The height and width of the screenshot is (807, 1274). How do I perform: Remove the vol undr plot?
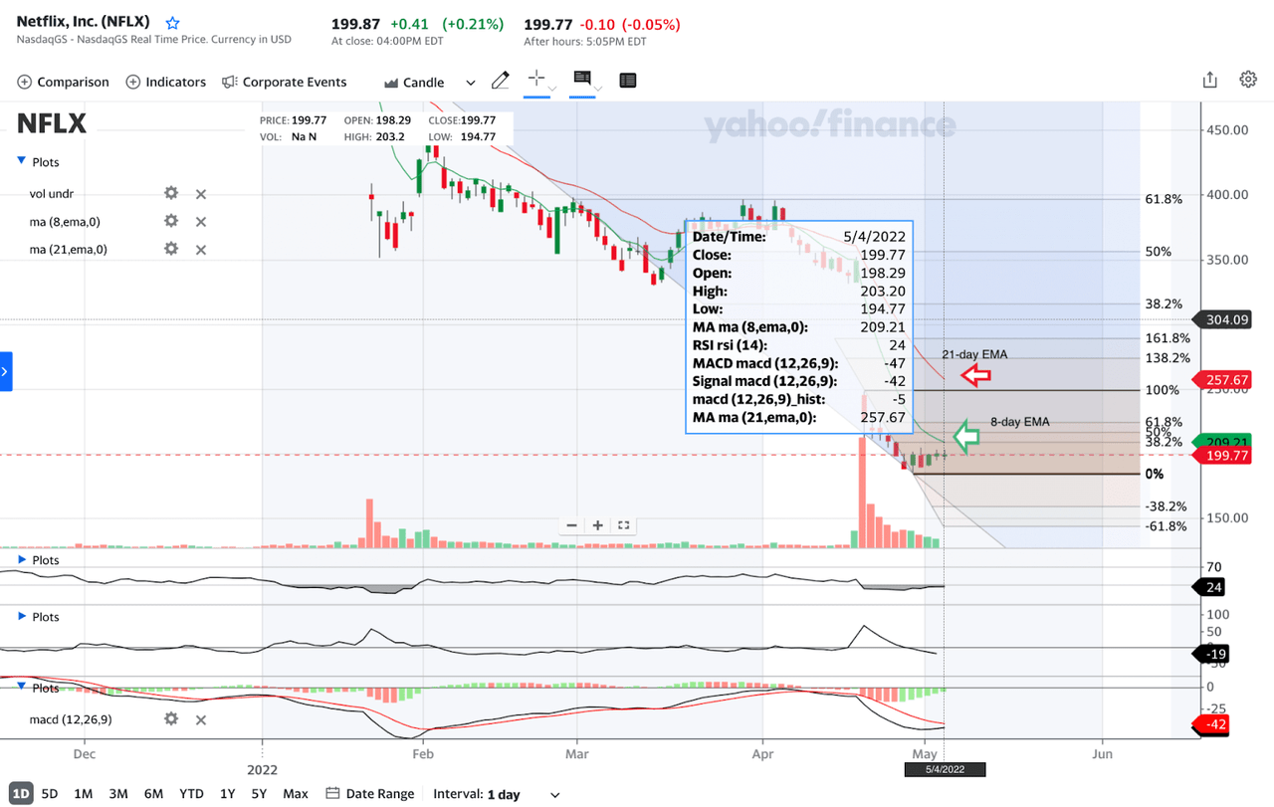200,193
